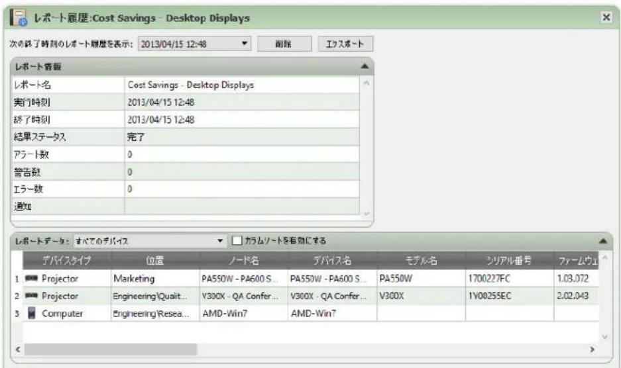Close the レポート履歴 window
This screenshot has height=368, width=621.
(606, 17)
